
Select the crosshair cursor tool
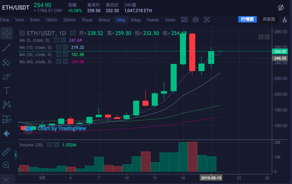pos(7,33)
